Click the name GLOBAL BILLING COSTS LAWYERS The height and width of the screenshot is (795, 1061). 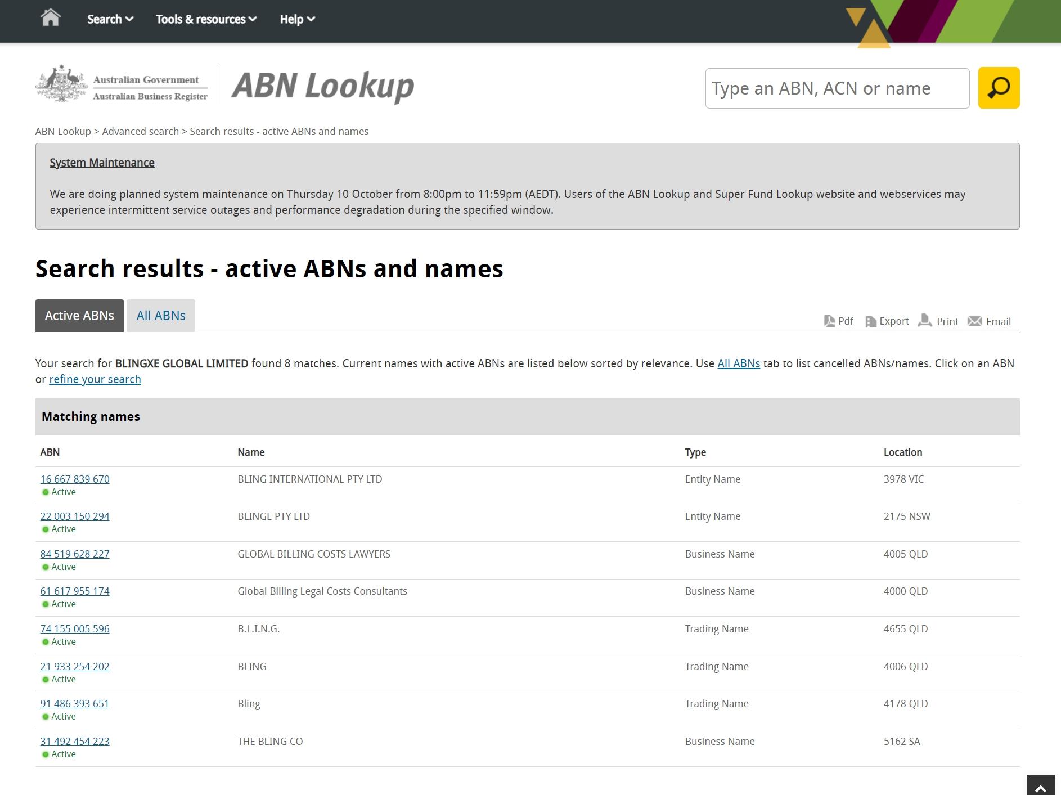point(314,554)
